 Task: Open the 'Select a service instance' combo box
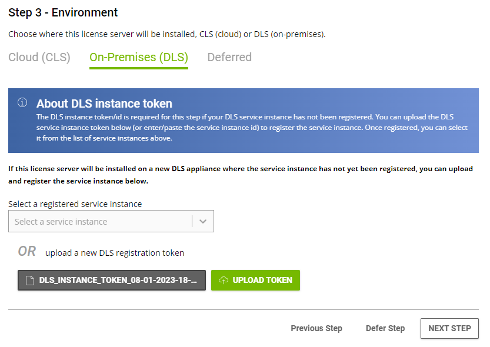pyautogui.click(x=100, y=222)
